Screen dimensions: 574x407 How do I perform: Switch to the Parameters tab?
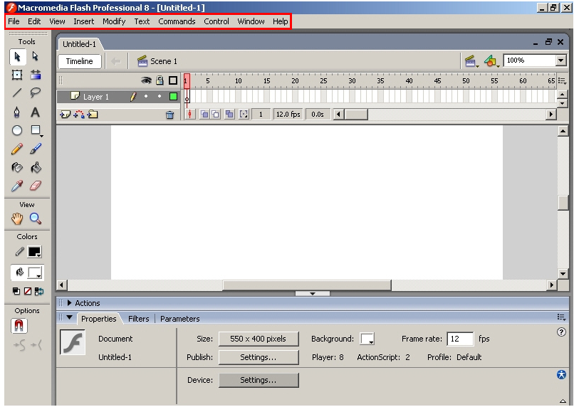point(179,319)
